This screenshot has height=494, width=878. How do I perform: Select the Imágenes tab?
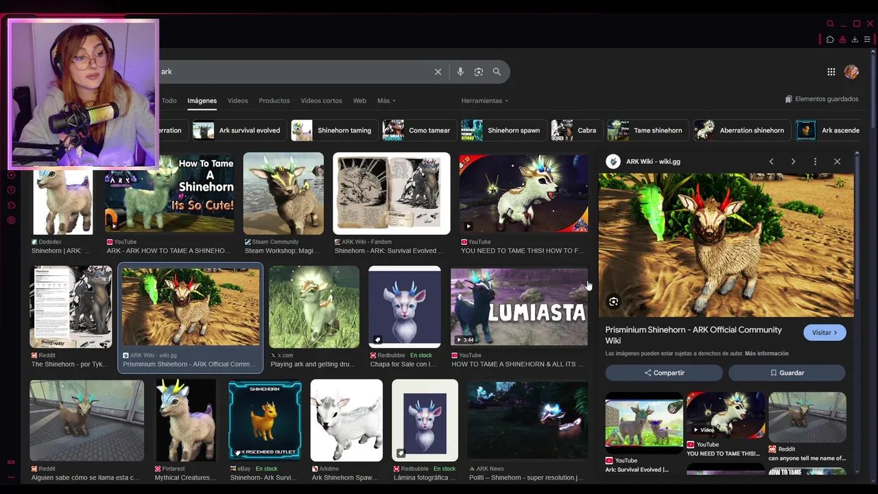point(202,101)
